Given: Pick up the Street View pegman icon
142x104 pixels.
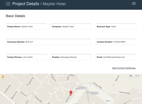Looking at the screenshot, I should click(x=3, y=77).
